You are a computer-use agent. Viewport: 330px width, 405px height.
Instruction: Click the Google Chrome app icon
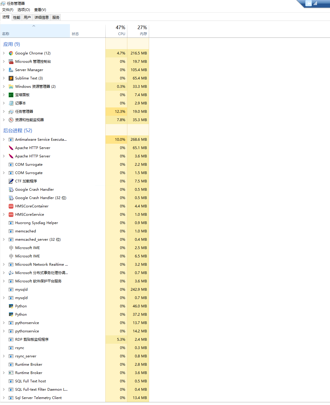tap(11, 53)
